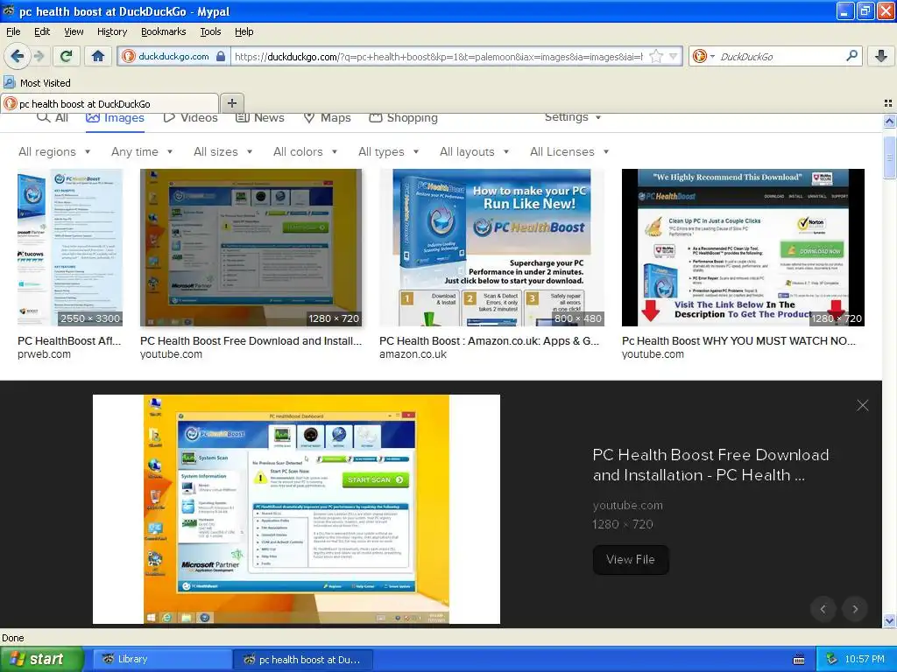
Task: Open the Amazon PC Health Boost thumbnail
Action: pos(491,248)
